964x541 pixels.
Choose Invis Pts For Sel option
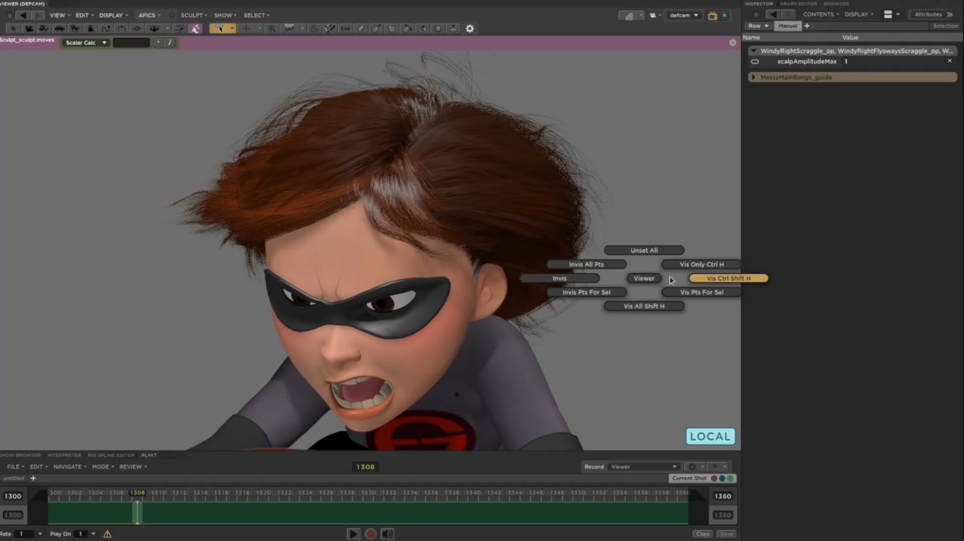(586, 292)
